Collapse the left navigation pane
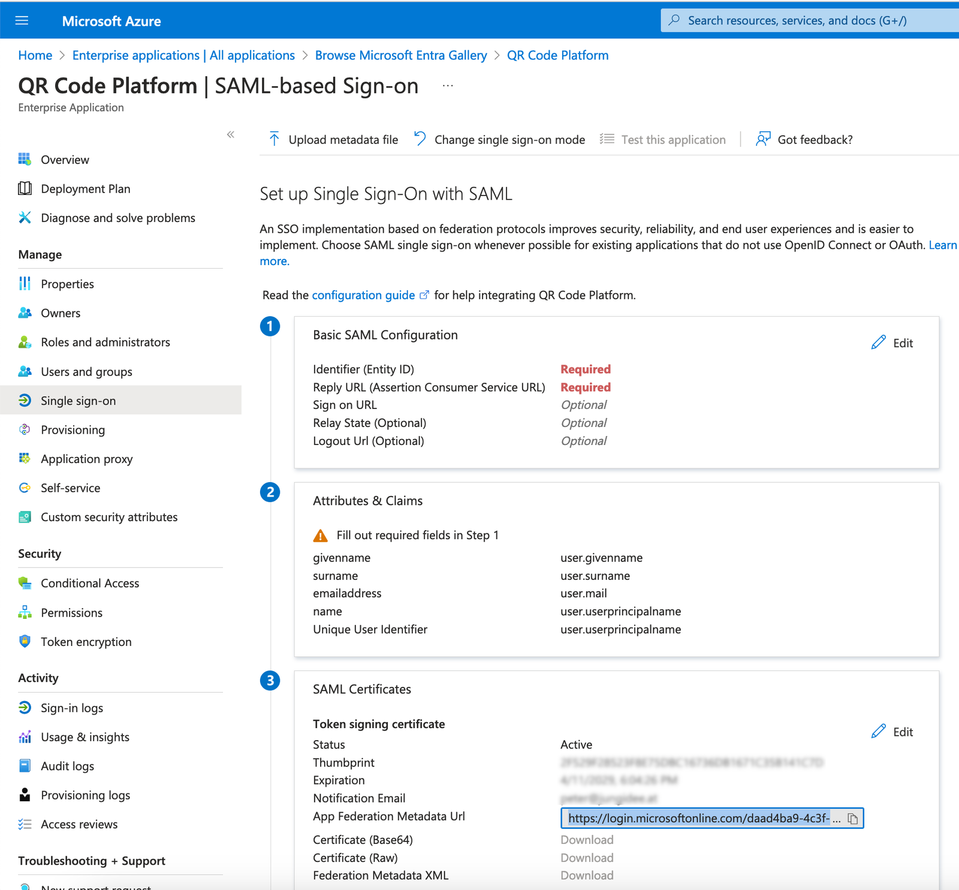The height and width of the screenshot is (890, 959). click(231, 134)
